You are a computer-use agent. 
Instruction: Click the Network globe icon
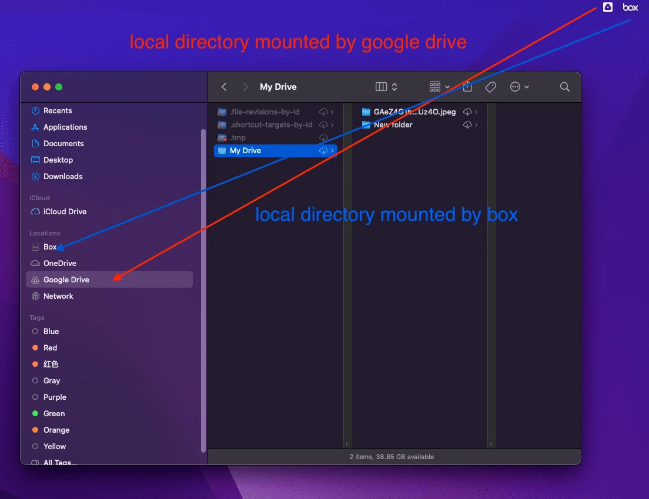[36, 296]
